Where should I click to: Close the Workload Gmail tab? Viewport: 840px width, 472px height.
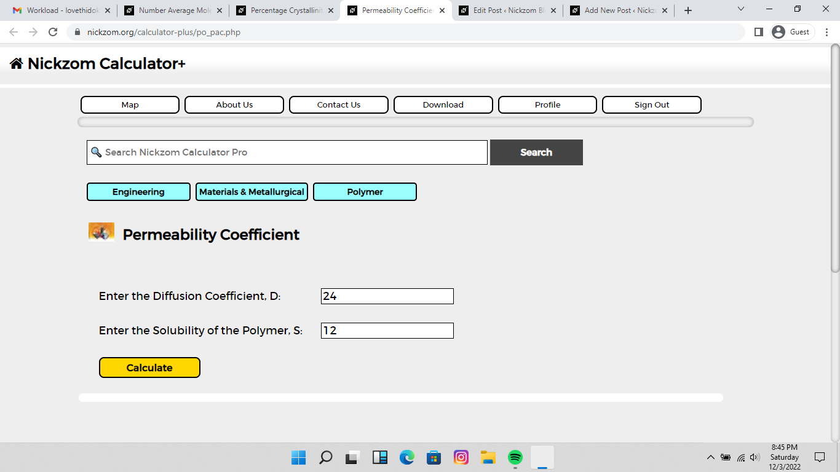pos(108,10)
